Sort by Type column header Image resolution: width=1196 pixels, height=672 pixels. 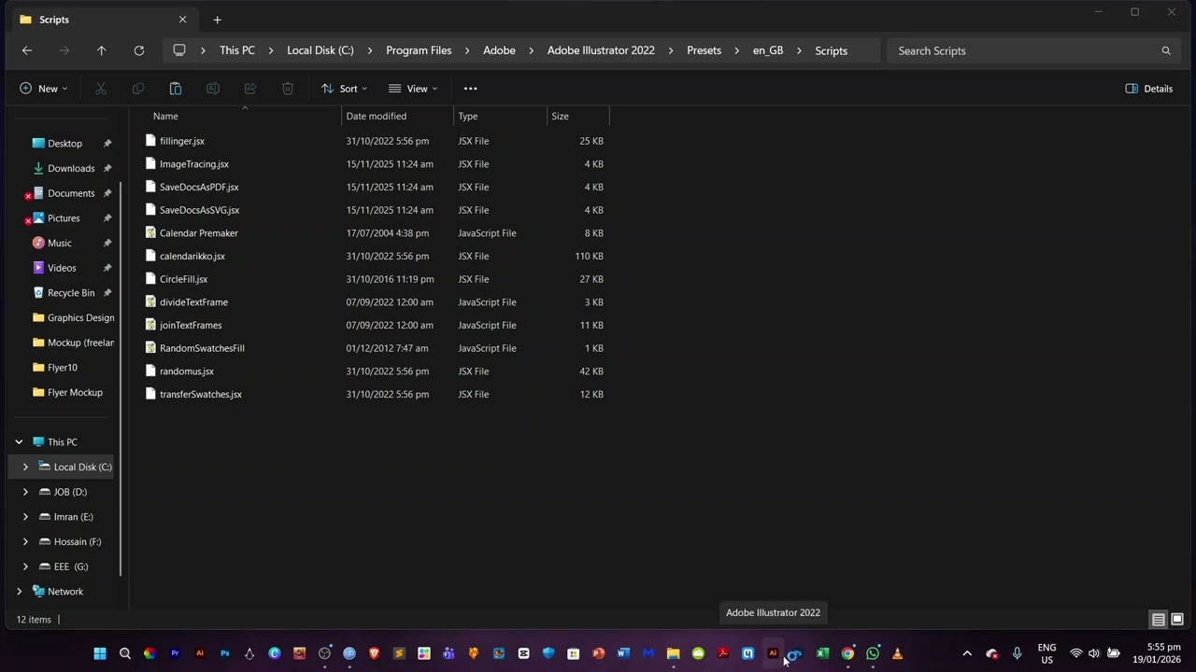[501, 116]
